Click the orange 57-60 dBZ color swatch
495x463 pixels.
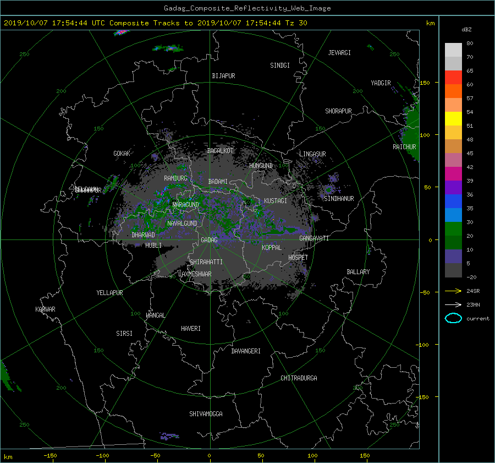point(453,91)
